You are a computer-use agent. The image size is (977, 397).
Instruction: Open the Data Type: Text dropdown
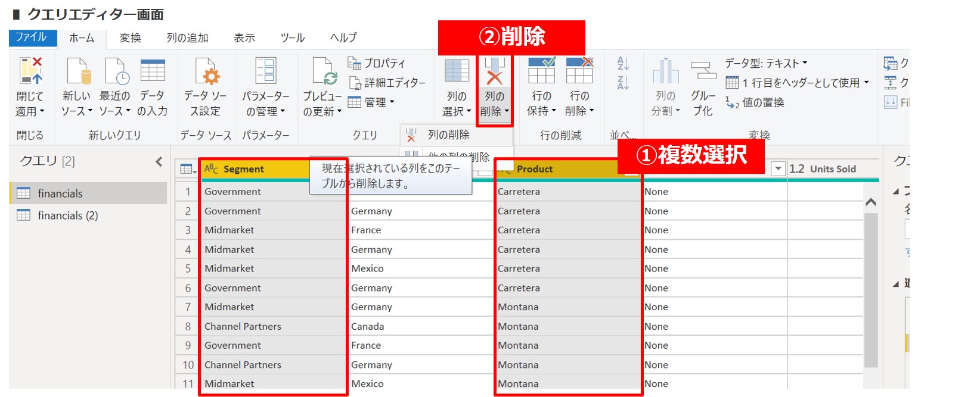coord(767,63)
